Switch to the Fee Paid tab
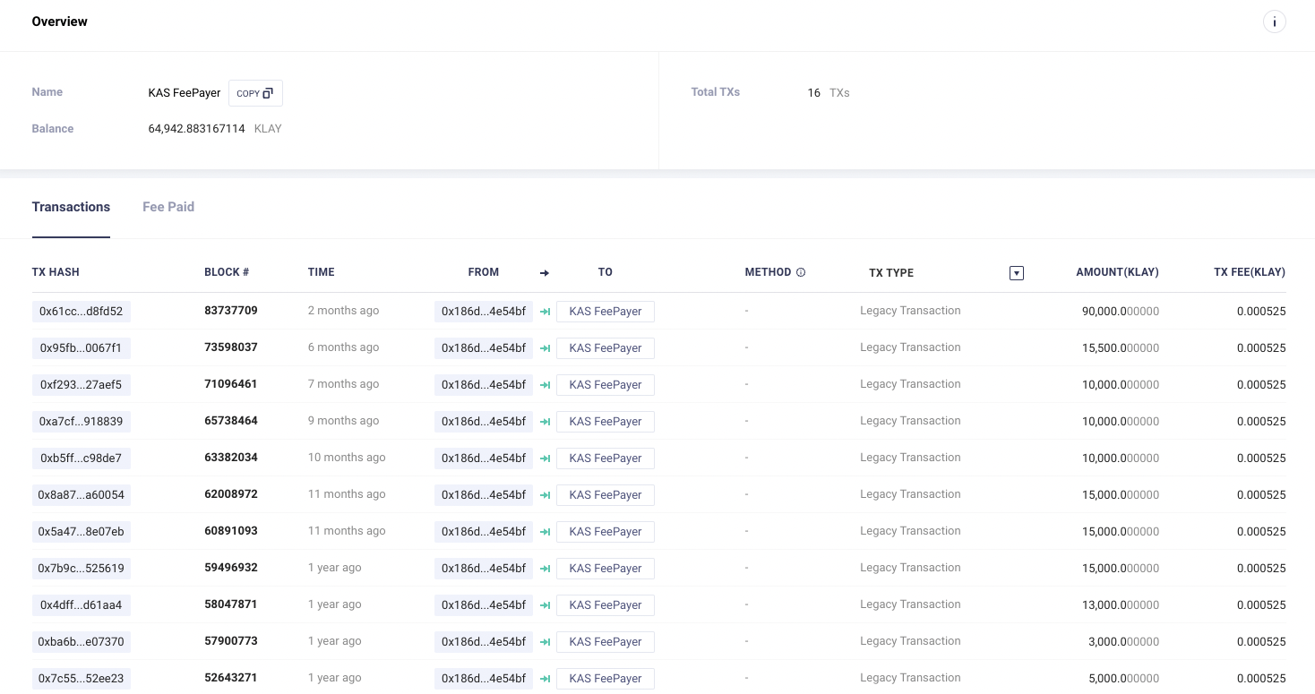1315x694 pixels. point(168,207)
